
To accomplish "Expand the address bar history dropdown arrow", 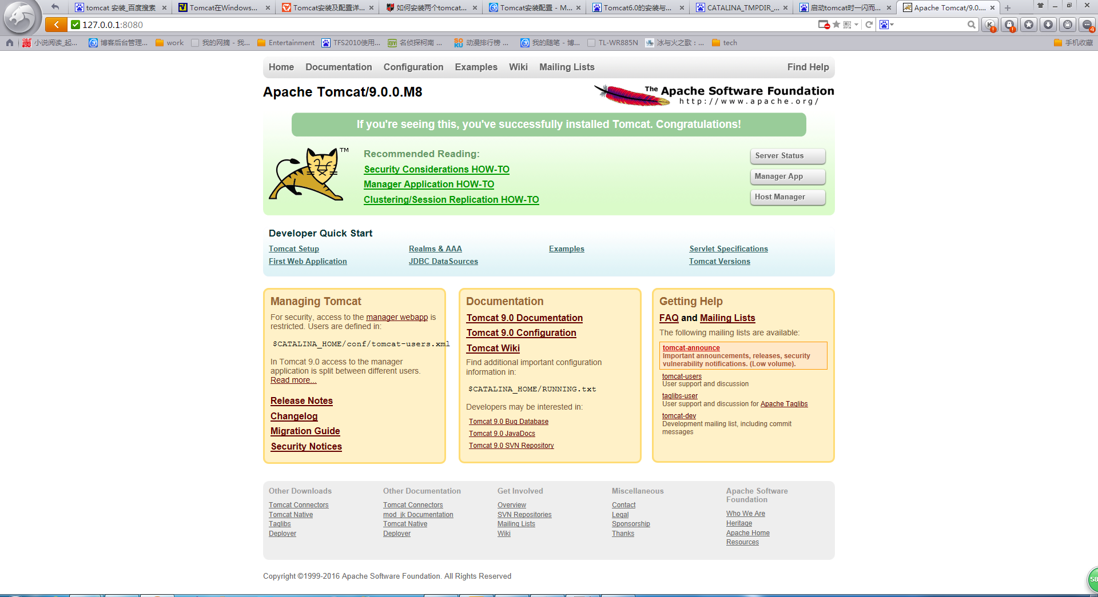I will (x=856, y=25).
